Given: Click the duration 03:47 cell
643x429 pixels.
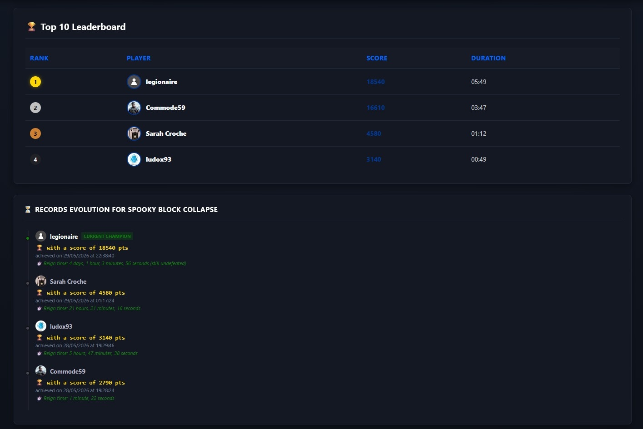Looking at the screenshot, I should click(479, 108).
